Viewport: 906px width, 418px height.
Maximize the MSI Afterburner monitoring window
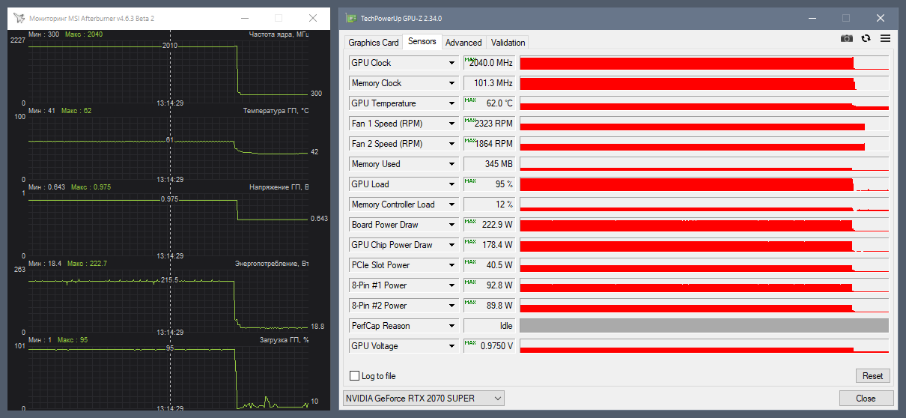(x=279, y=18)
